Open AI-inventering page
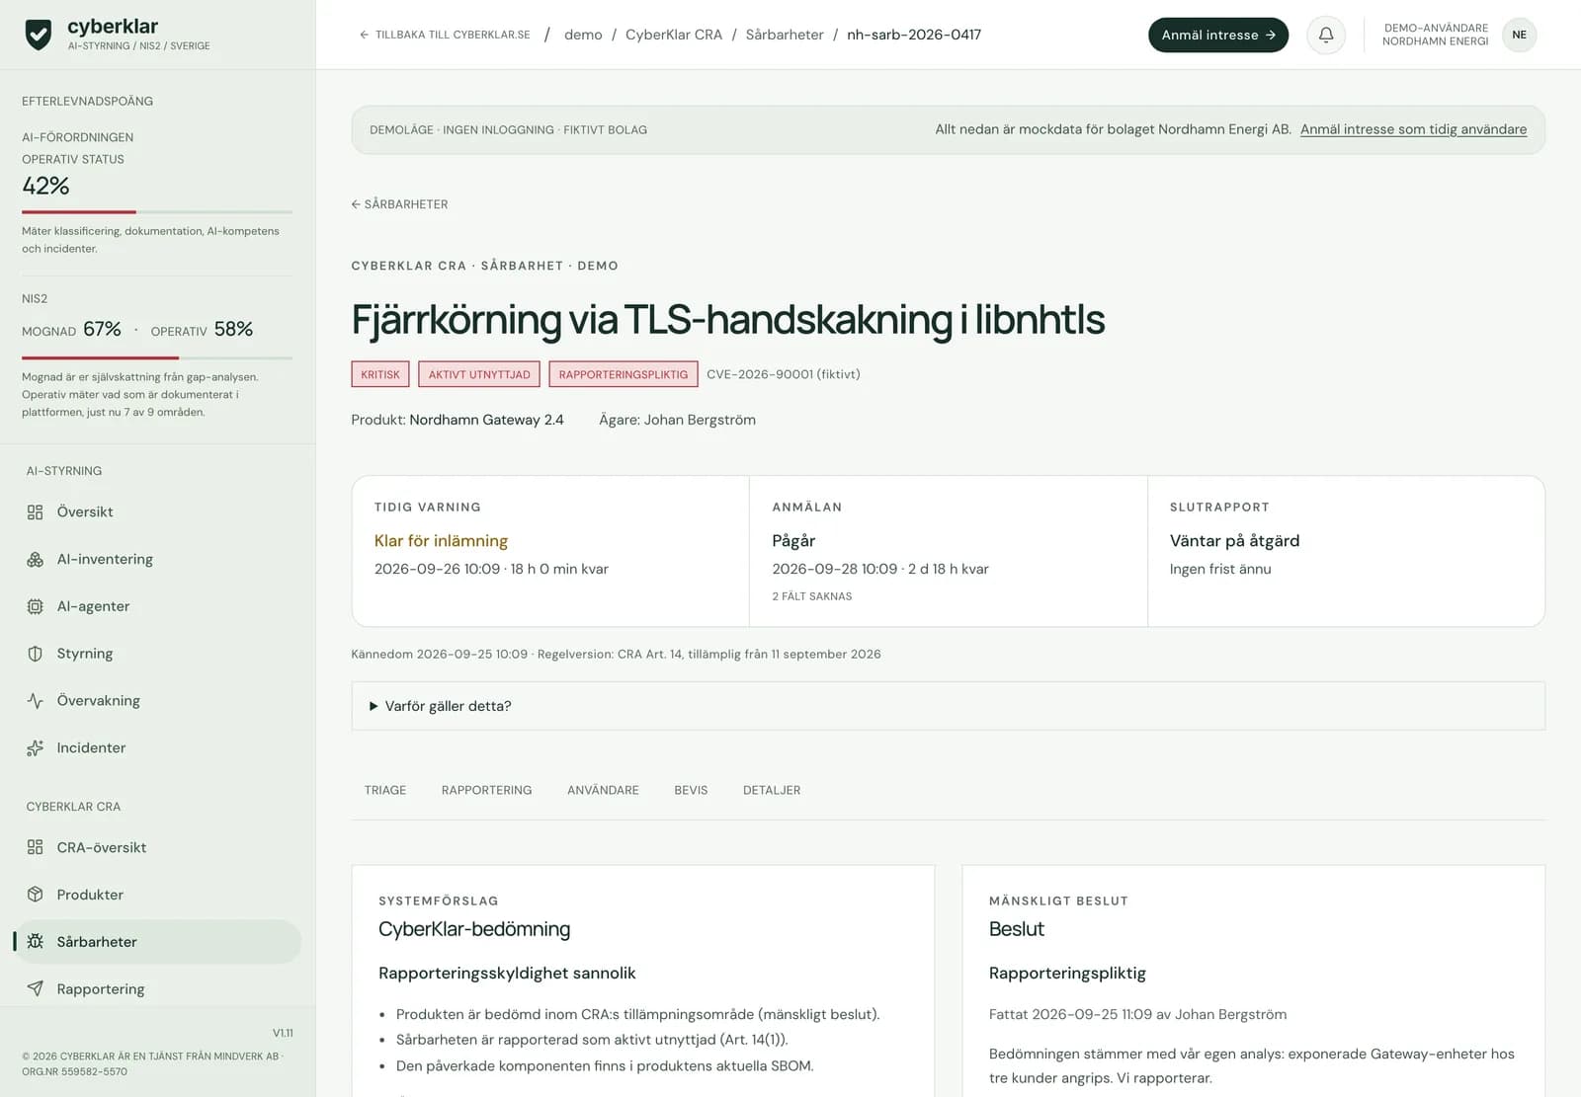The image size is (1581, 1097). pyautogui.click(x=158, y=559)
